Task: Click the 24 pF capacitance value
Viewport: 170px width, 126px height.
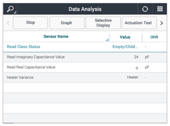Action: point(136,57)
